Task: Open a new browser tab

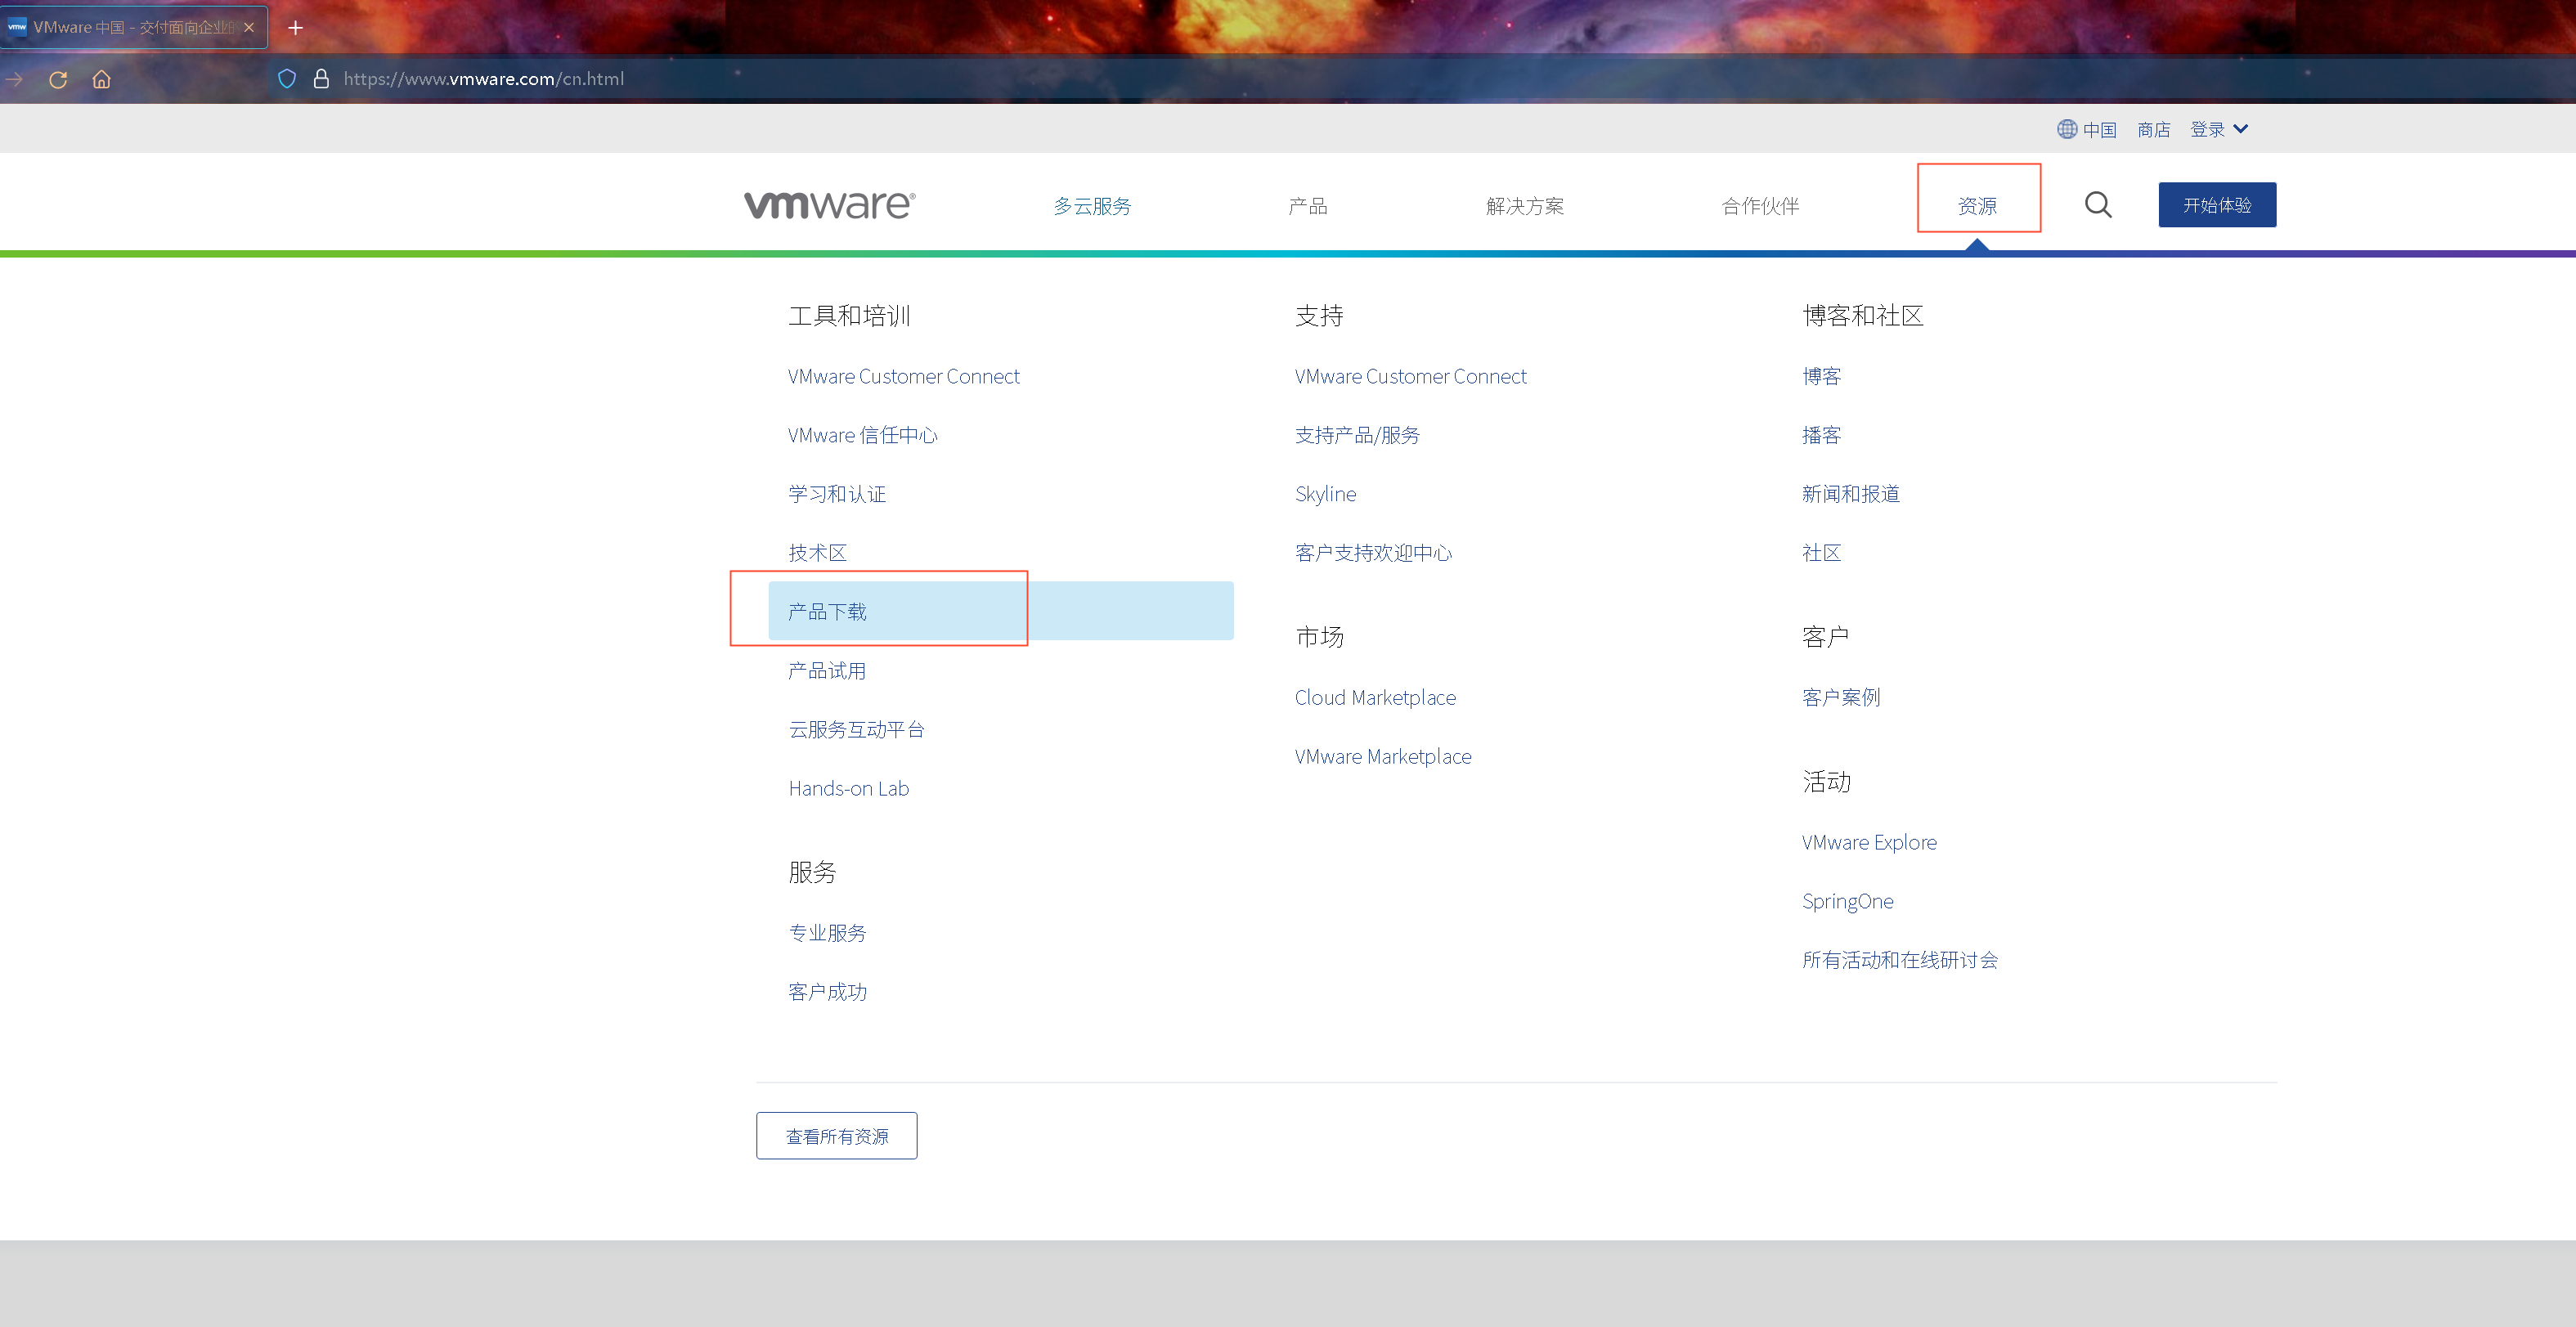Action: click(295, 28)
